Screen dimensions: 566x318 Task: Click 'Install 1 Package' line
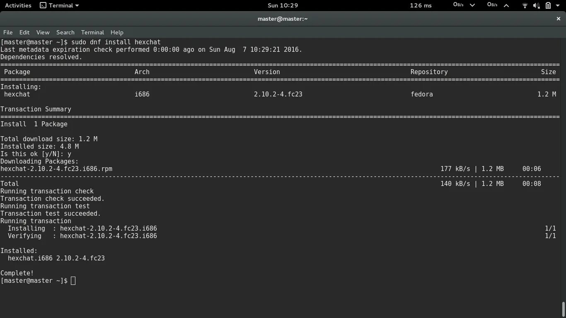pyautogui.click(x=34, y=124)
